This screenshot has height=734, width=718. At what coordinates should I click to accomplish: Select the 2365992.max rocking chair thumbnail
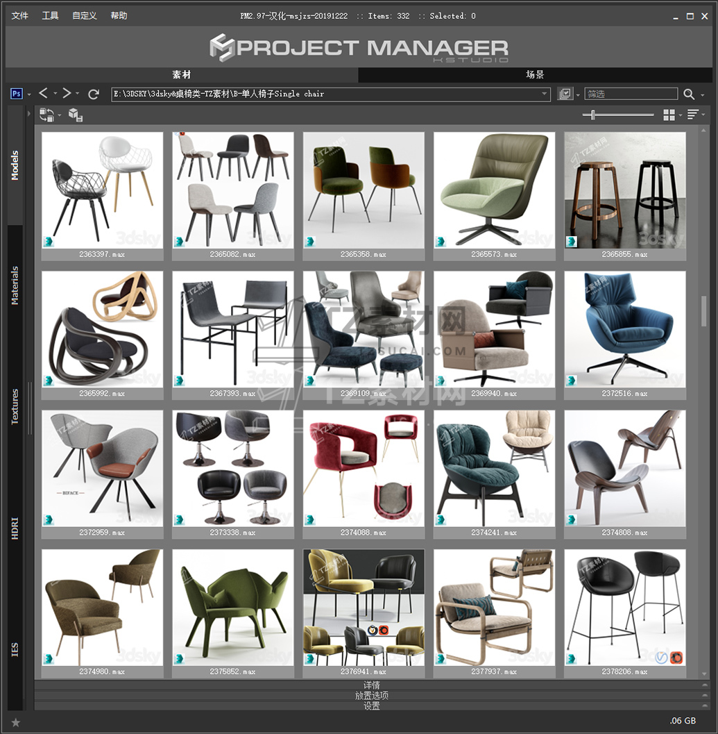(103, 329)
